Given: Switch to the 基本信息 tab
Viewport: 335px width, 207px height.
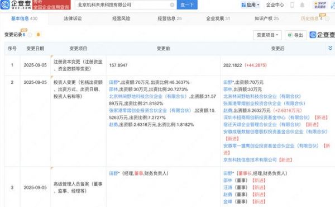Looking at the screenshot, I should (x=24, y=18).
